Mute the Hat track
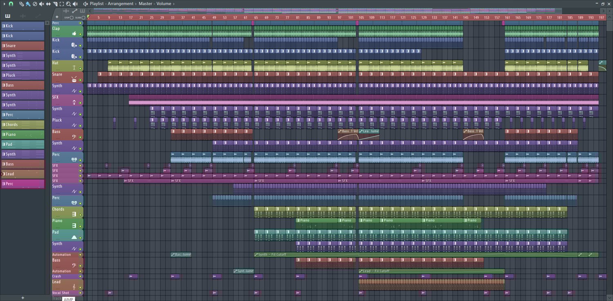This screenshot has width=613, height=301. click(81, 69)
